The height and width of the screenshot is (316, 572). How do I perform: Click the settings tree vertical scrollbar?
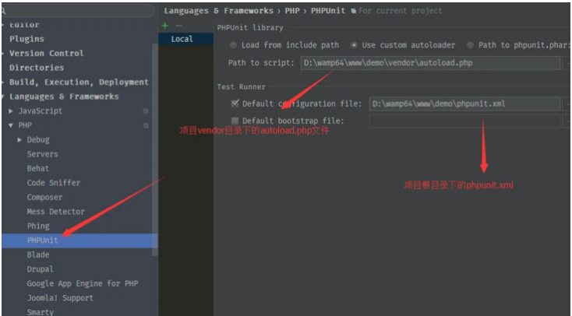pyautogui.click(x=155, y=149)
